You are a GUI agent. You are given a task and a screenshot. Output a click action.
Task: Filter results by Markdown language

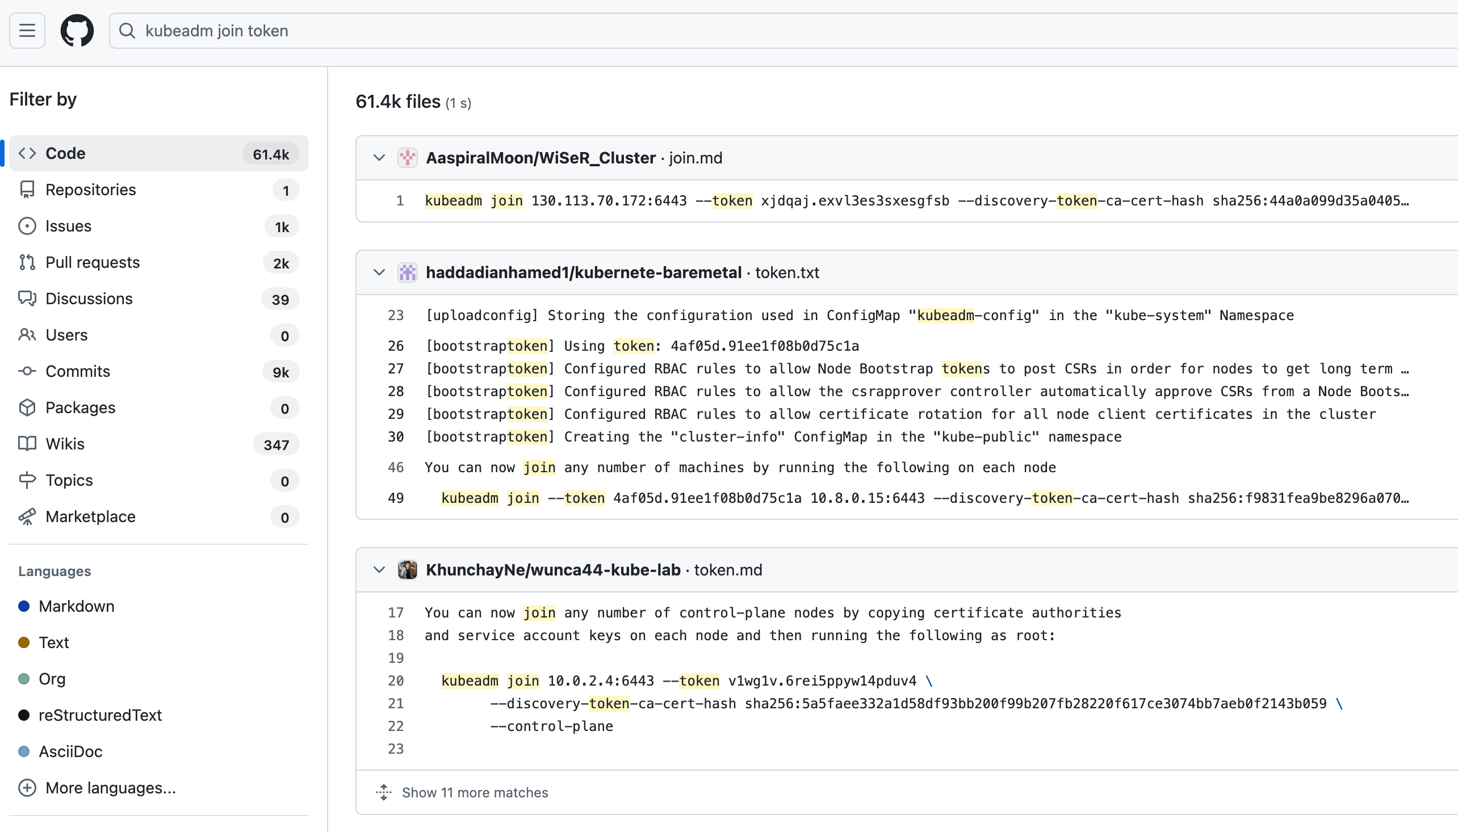[77, 606]
